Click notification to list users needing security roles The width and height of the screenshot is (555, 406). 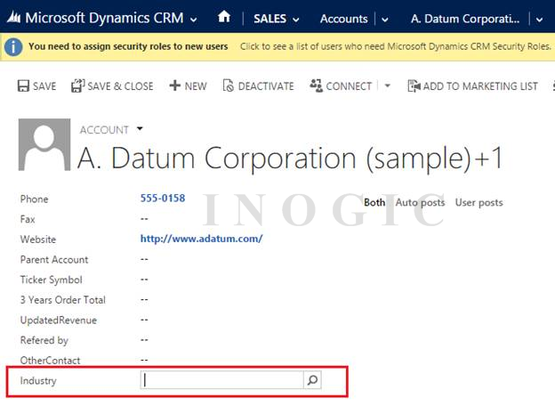coord(396,46)
